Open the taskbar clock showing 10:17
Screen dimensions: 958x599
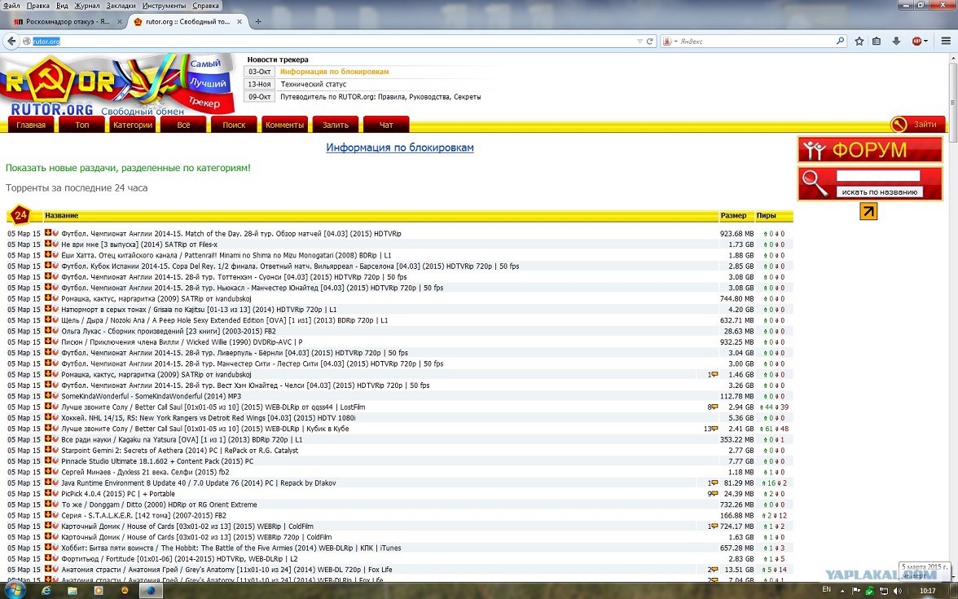coord(927,590)
